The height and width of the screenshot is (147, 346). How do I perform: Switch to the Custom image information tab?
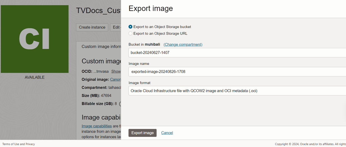[x=101, y=46]
